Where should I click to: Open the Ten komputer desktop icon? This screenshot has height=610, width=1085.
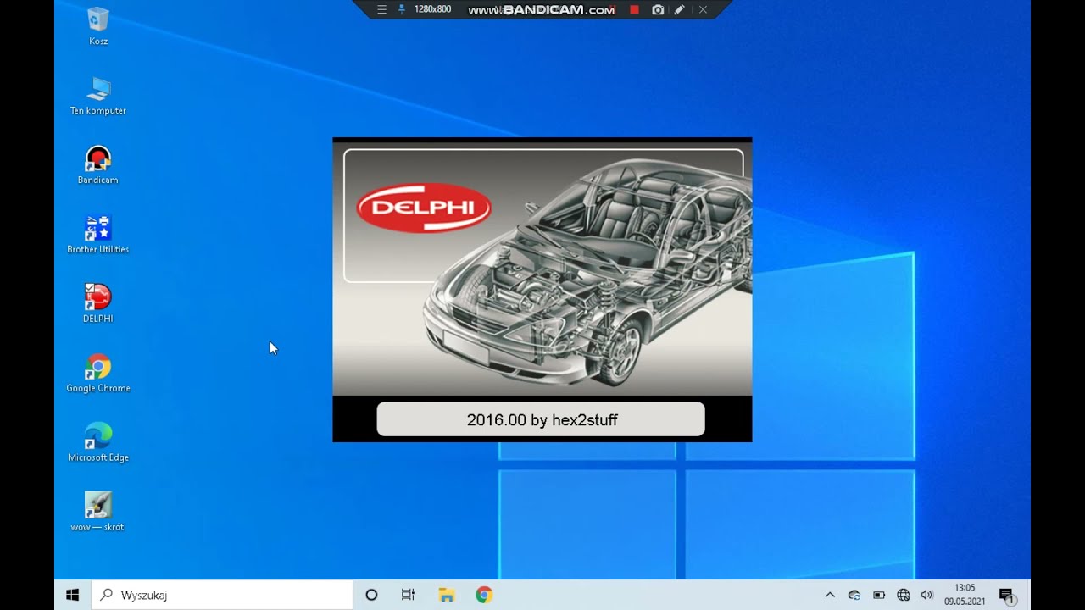tap(98, 96)
